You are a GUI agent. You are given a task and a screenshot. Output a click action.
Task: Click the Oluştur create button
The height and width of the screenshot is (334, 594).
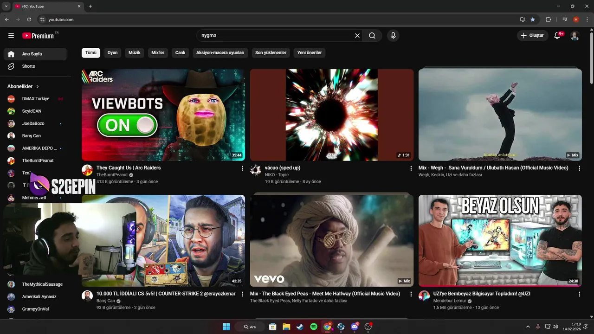click(532, 36)
